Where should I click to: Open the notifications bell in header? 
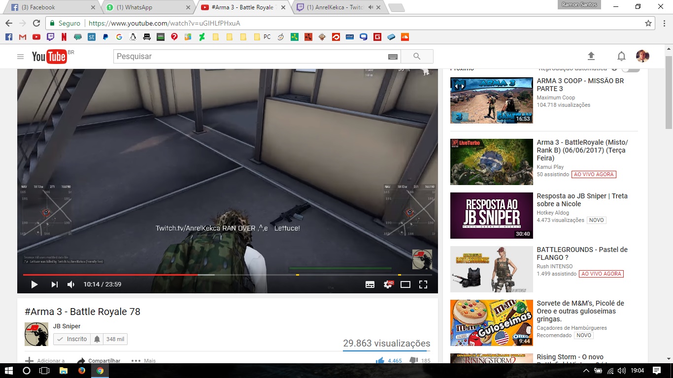(x=621, y=56)
